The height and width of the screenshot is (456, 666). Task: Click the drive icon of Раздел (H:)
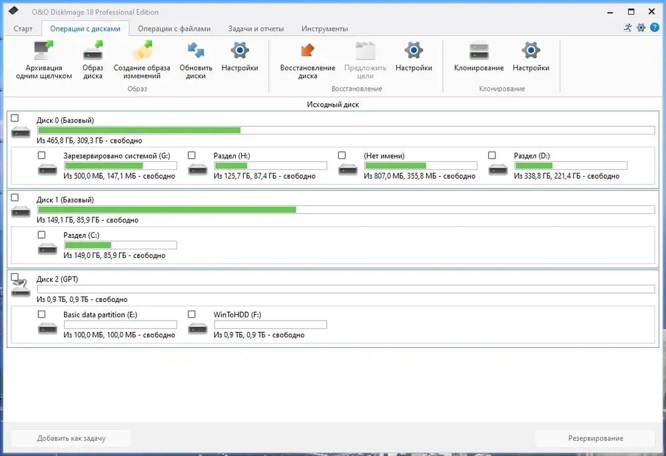(198, 169)
